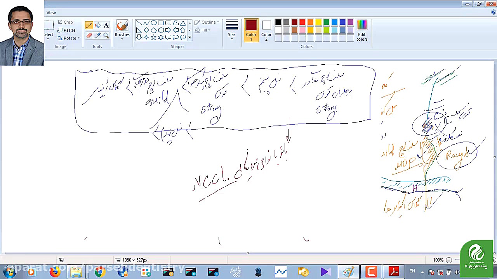
Task: Select the Fill with color bucket tool
Action: pyautogui.click(x=97, y=25)
